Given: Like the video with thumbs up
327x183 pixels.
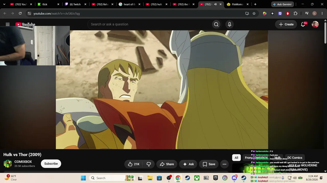Looking at the screenshot, I should (x=134, y=164).
